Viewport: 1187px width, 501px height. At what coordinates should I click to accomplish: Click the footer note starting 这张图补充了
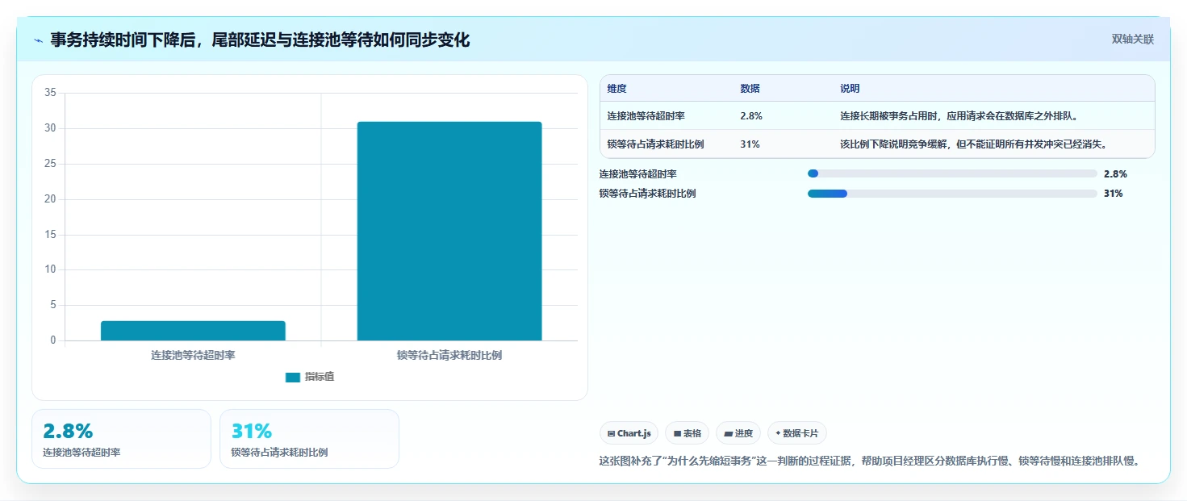click(x=869, y=461)
